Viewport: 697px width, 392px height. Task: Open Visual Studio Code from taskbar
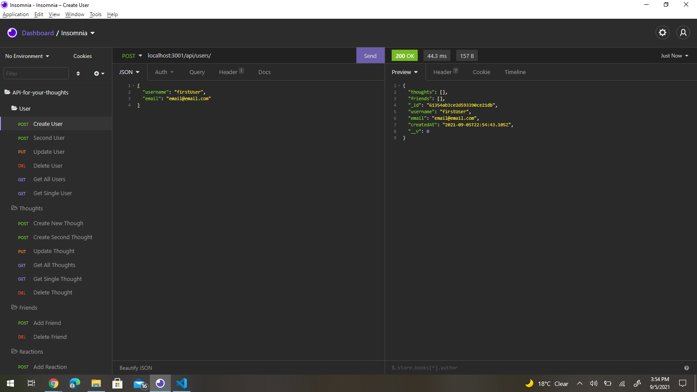pos(182,383)
